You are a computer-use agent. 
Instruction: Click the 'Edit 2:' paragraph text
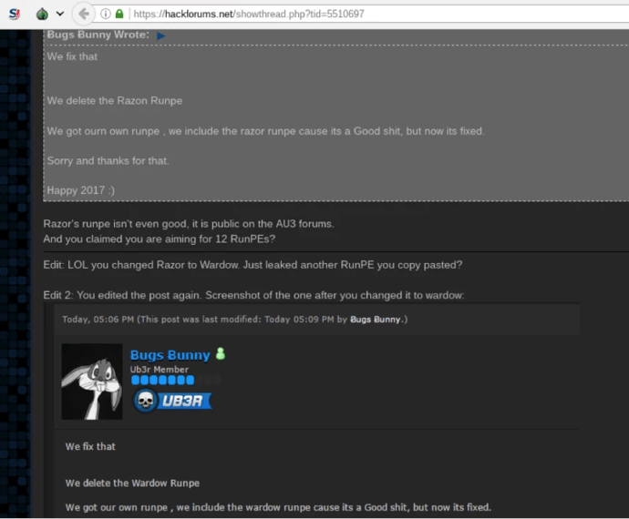tap(253, 295)
